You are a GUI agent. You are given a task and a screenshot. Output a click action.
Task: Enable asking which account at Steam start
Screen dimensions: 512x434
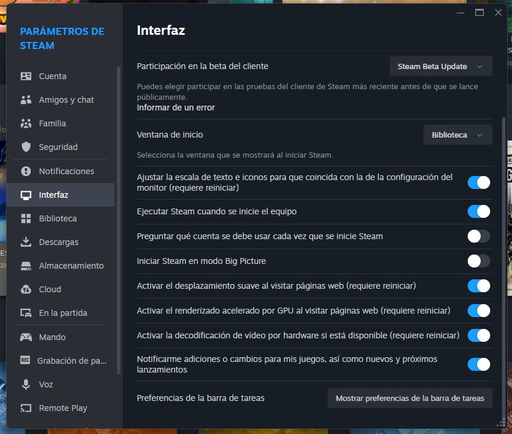coord(479,236)
